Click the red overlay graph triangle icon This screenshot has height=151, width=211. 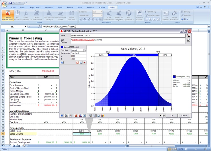(76, 115)
